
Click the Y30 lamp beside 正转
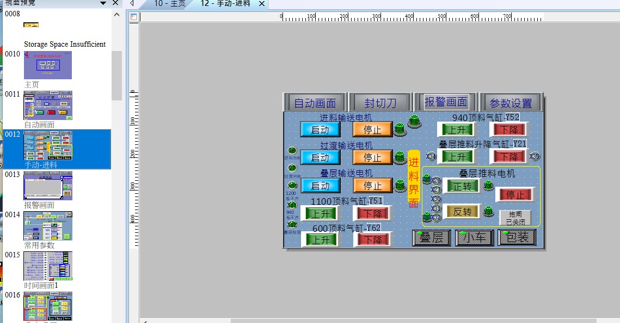coord(489,186)
